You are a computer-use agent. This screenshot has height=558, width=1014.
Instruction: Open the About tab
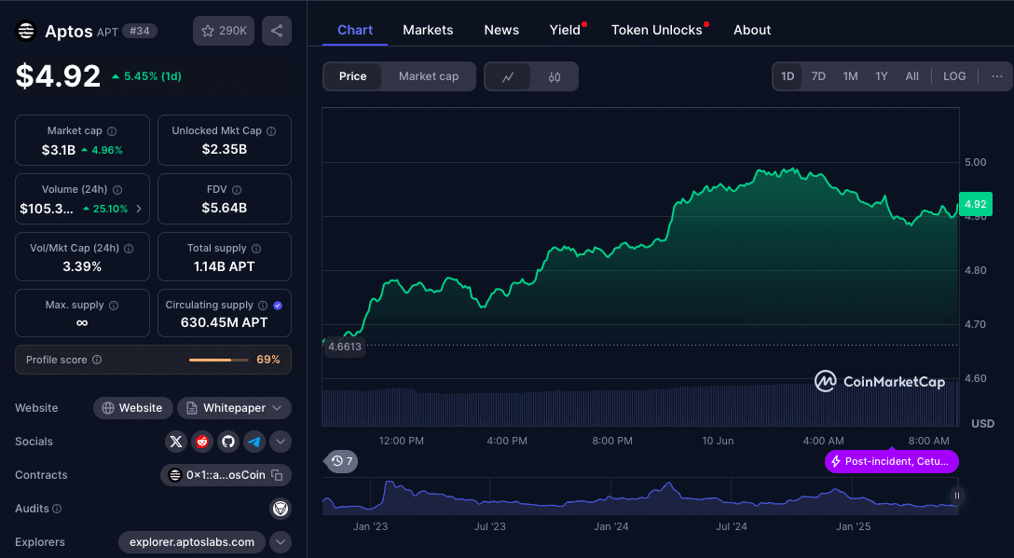click(752, 30)
